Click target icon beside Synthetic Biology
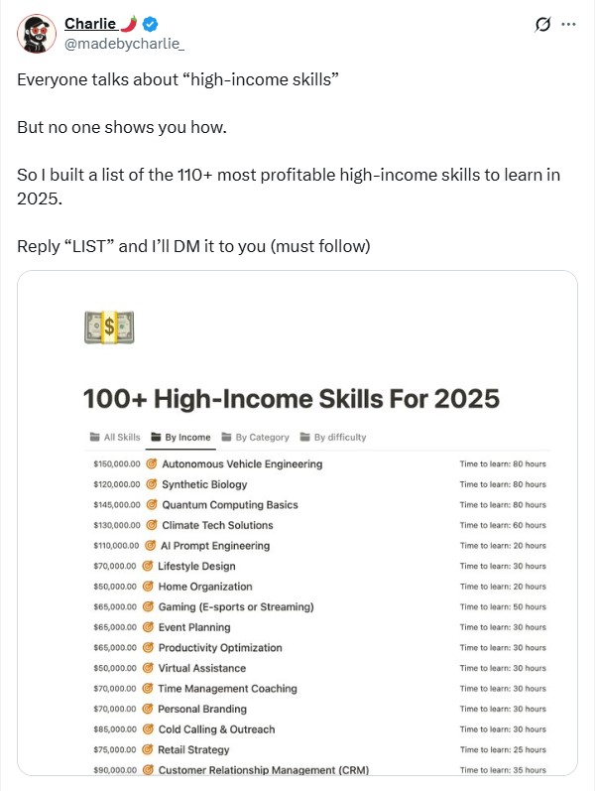The image size is (596, 791). [x=152, y=484]
